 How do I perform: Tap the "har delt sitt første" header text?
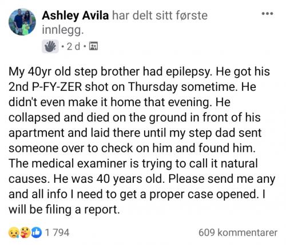160,15
